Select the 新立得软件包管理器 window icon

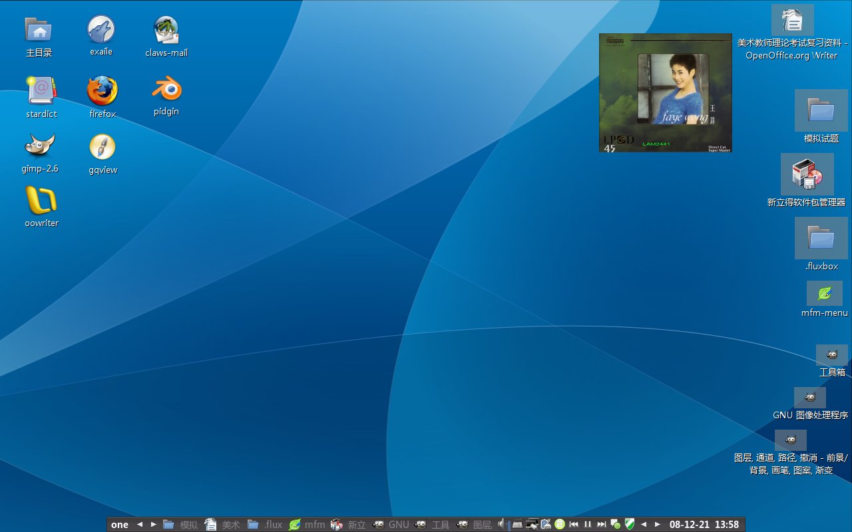pyautogui.click(x=807, y=174)
